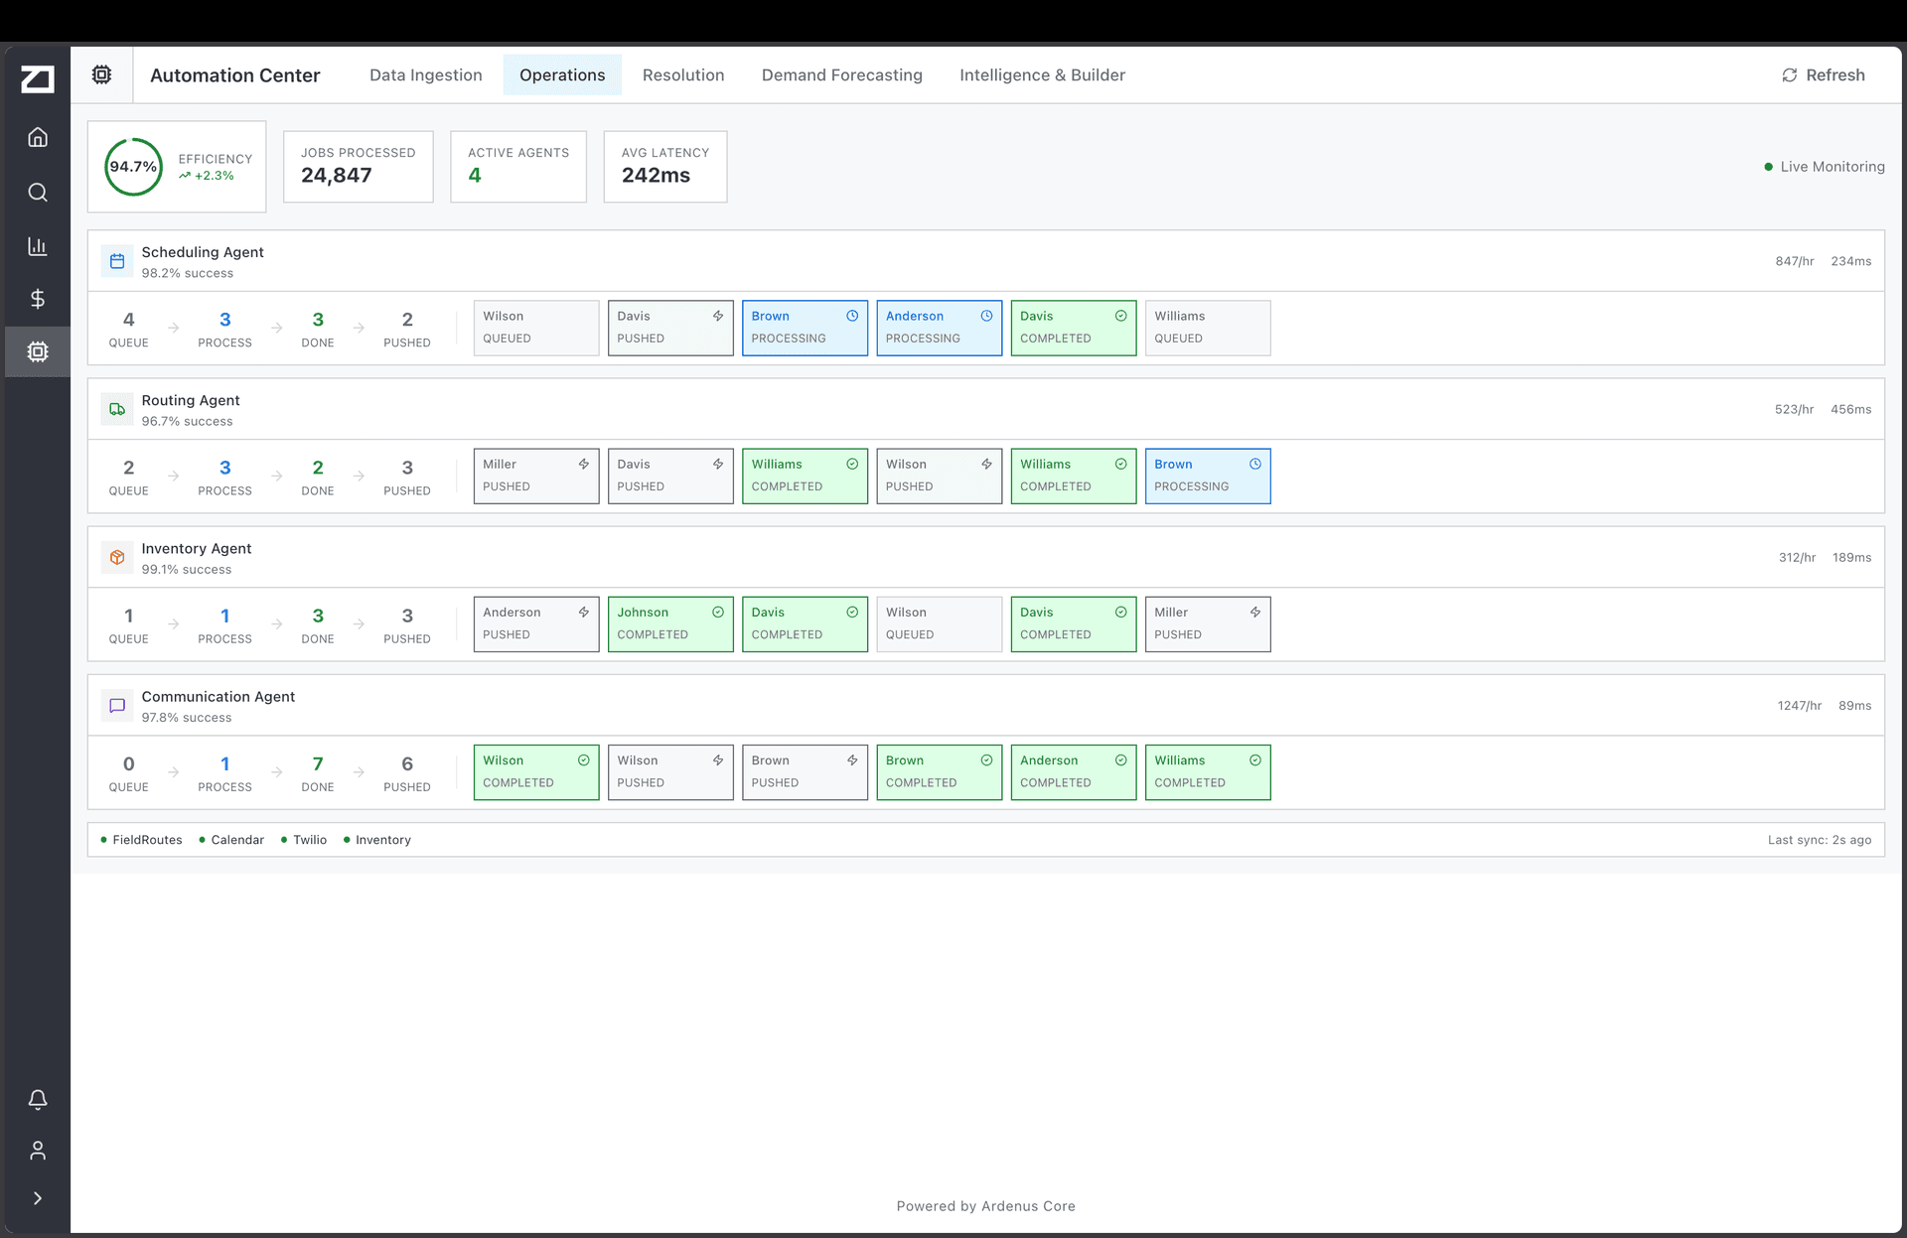The image size is (1907, 1238).
Task: Click the Communication Agent speech bubble icon
Action: [x=117, y=706]
